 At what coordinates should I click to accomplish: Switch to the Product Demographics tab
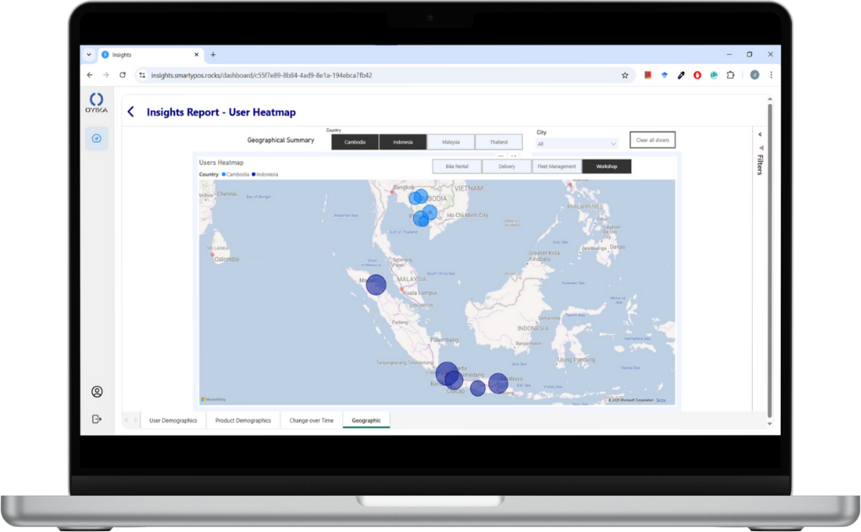242,421
